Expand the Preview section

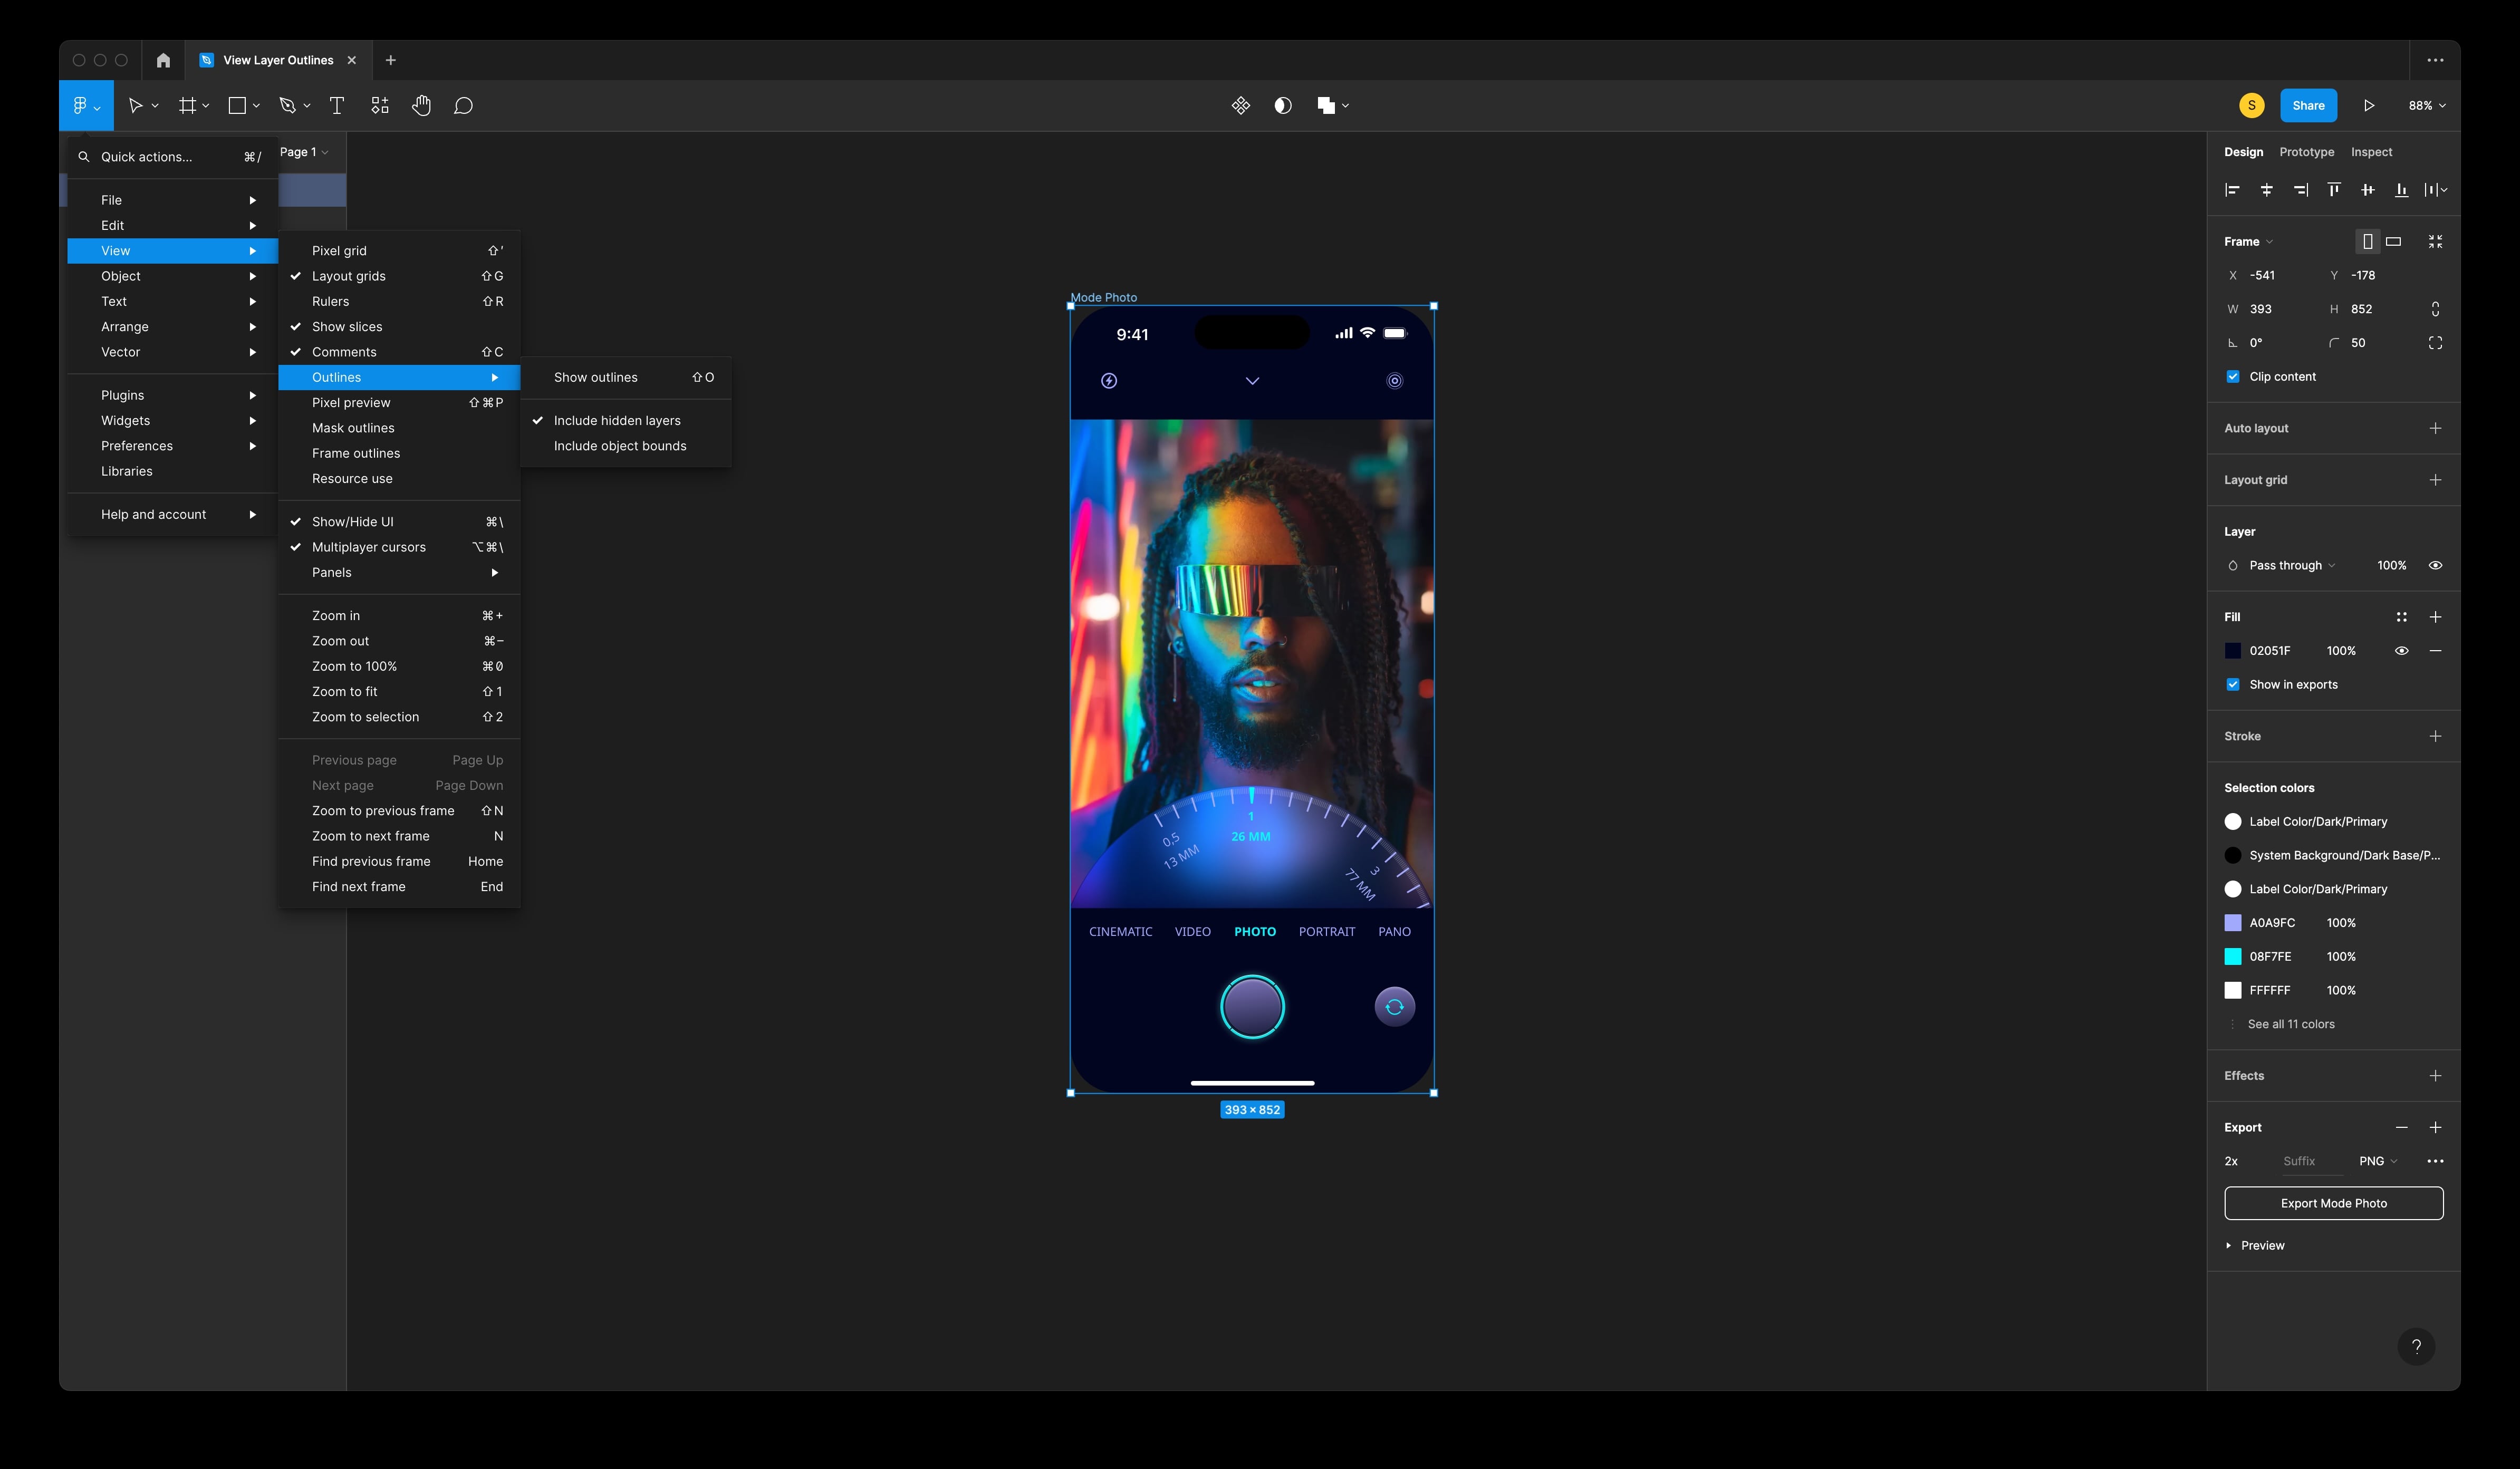2228,1245
